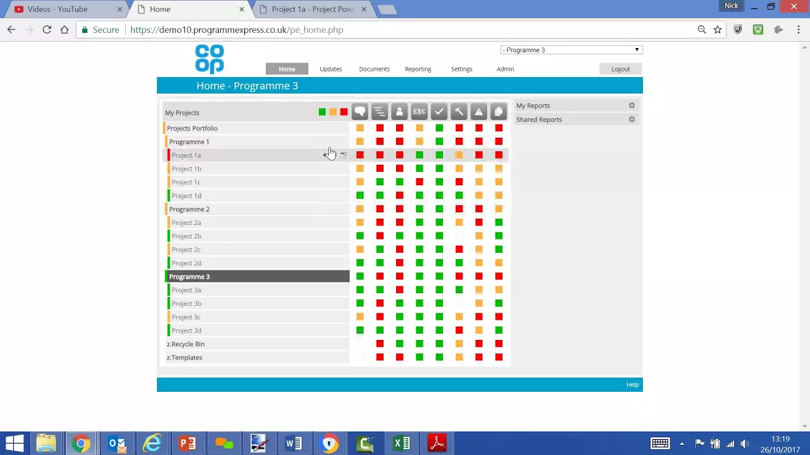This screenshot has width=810, height=455.
Task: Filter by green status in header
Action: tap(322, 112)
